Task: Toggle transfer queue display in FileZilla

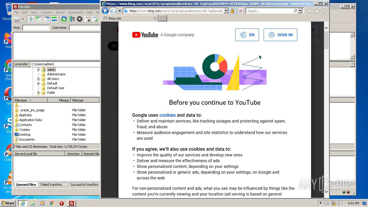Action: point(54,19)
